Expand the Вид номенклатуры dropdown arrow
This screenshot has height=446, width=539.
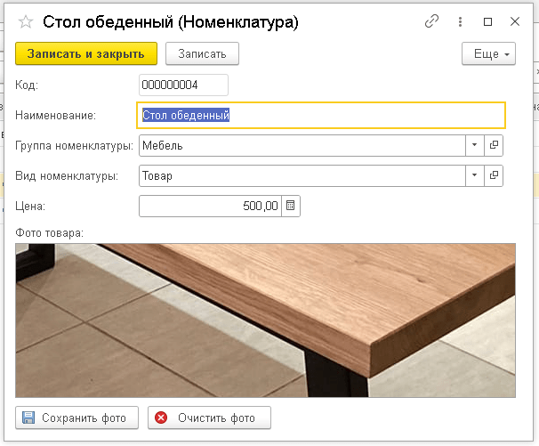click(x=475, y=176)
